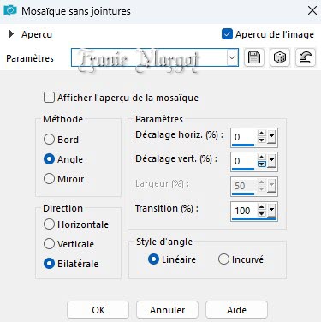321x322 pixels.
Task: Open the Transition slider dropdown arrow
Action: tap(271, 210)
